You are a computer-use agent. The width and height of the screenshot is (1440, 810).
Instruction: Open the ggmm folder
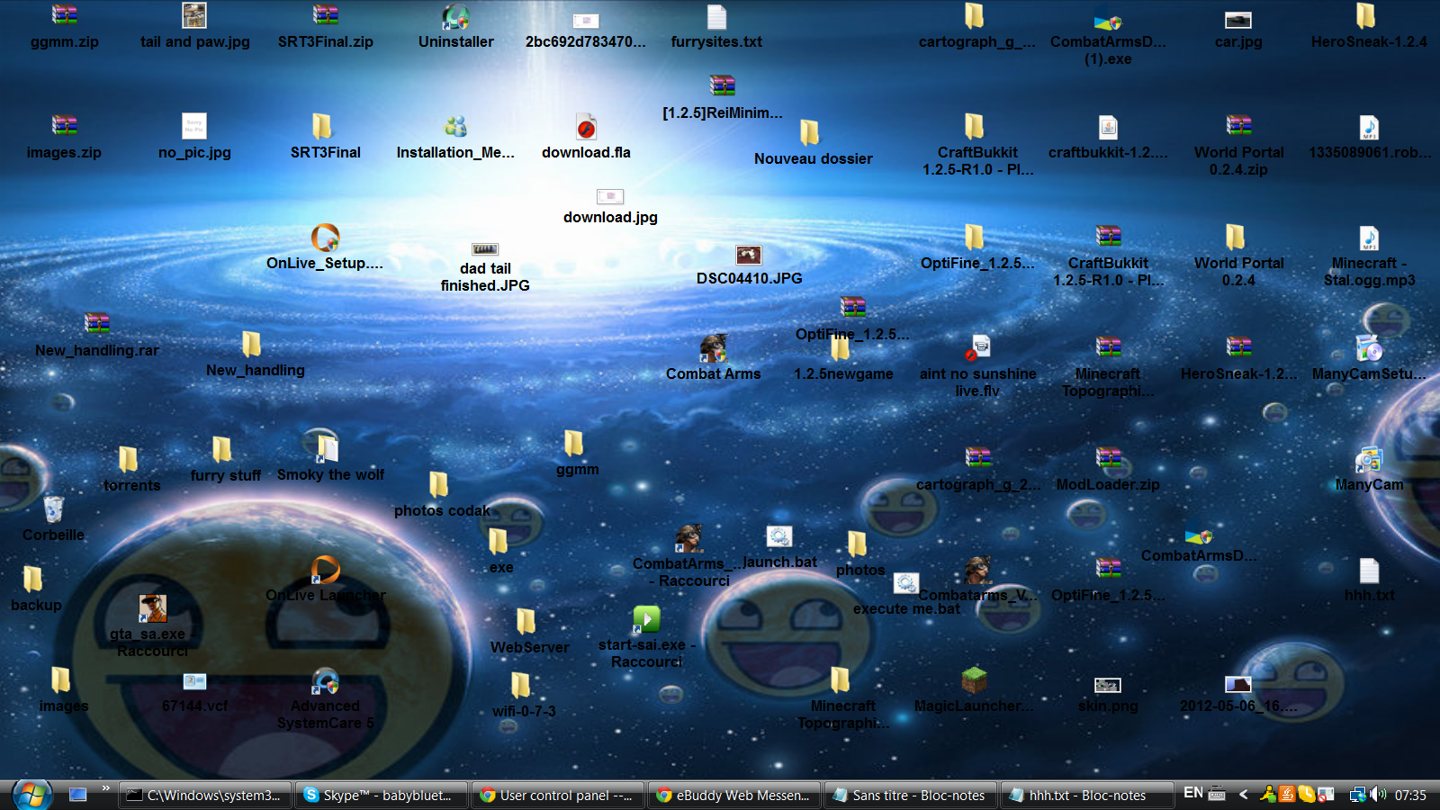click(x=574, y=443)
